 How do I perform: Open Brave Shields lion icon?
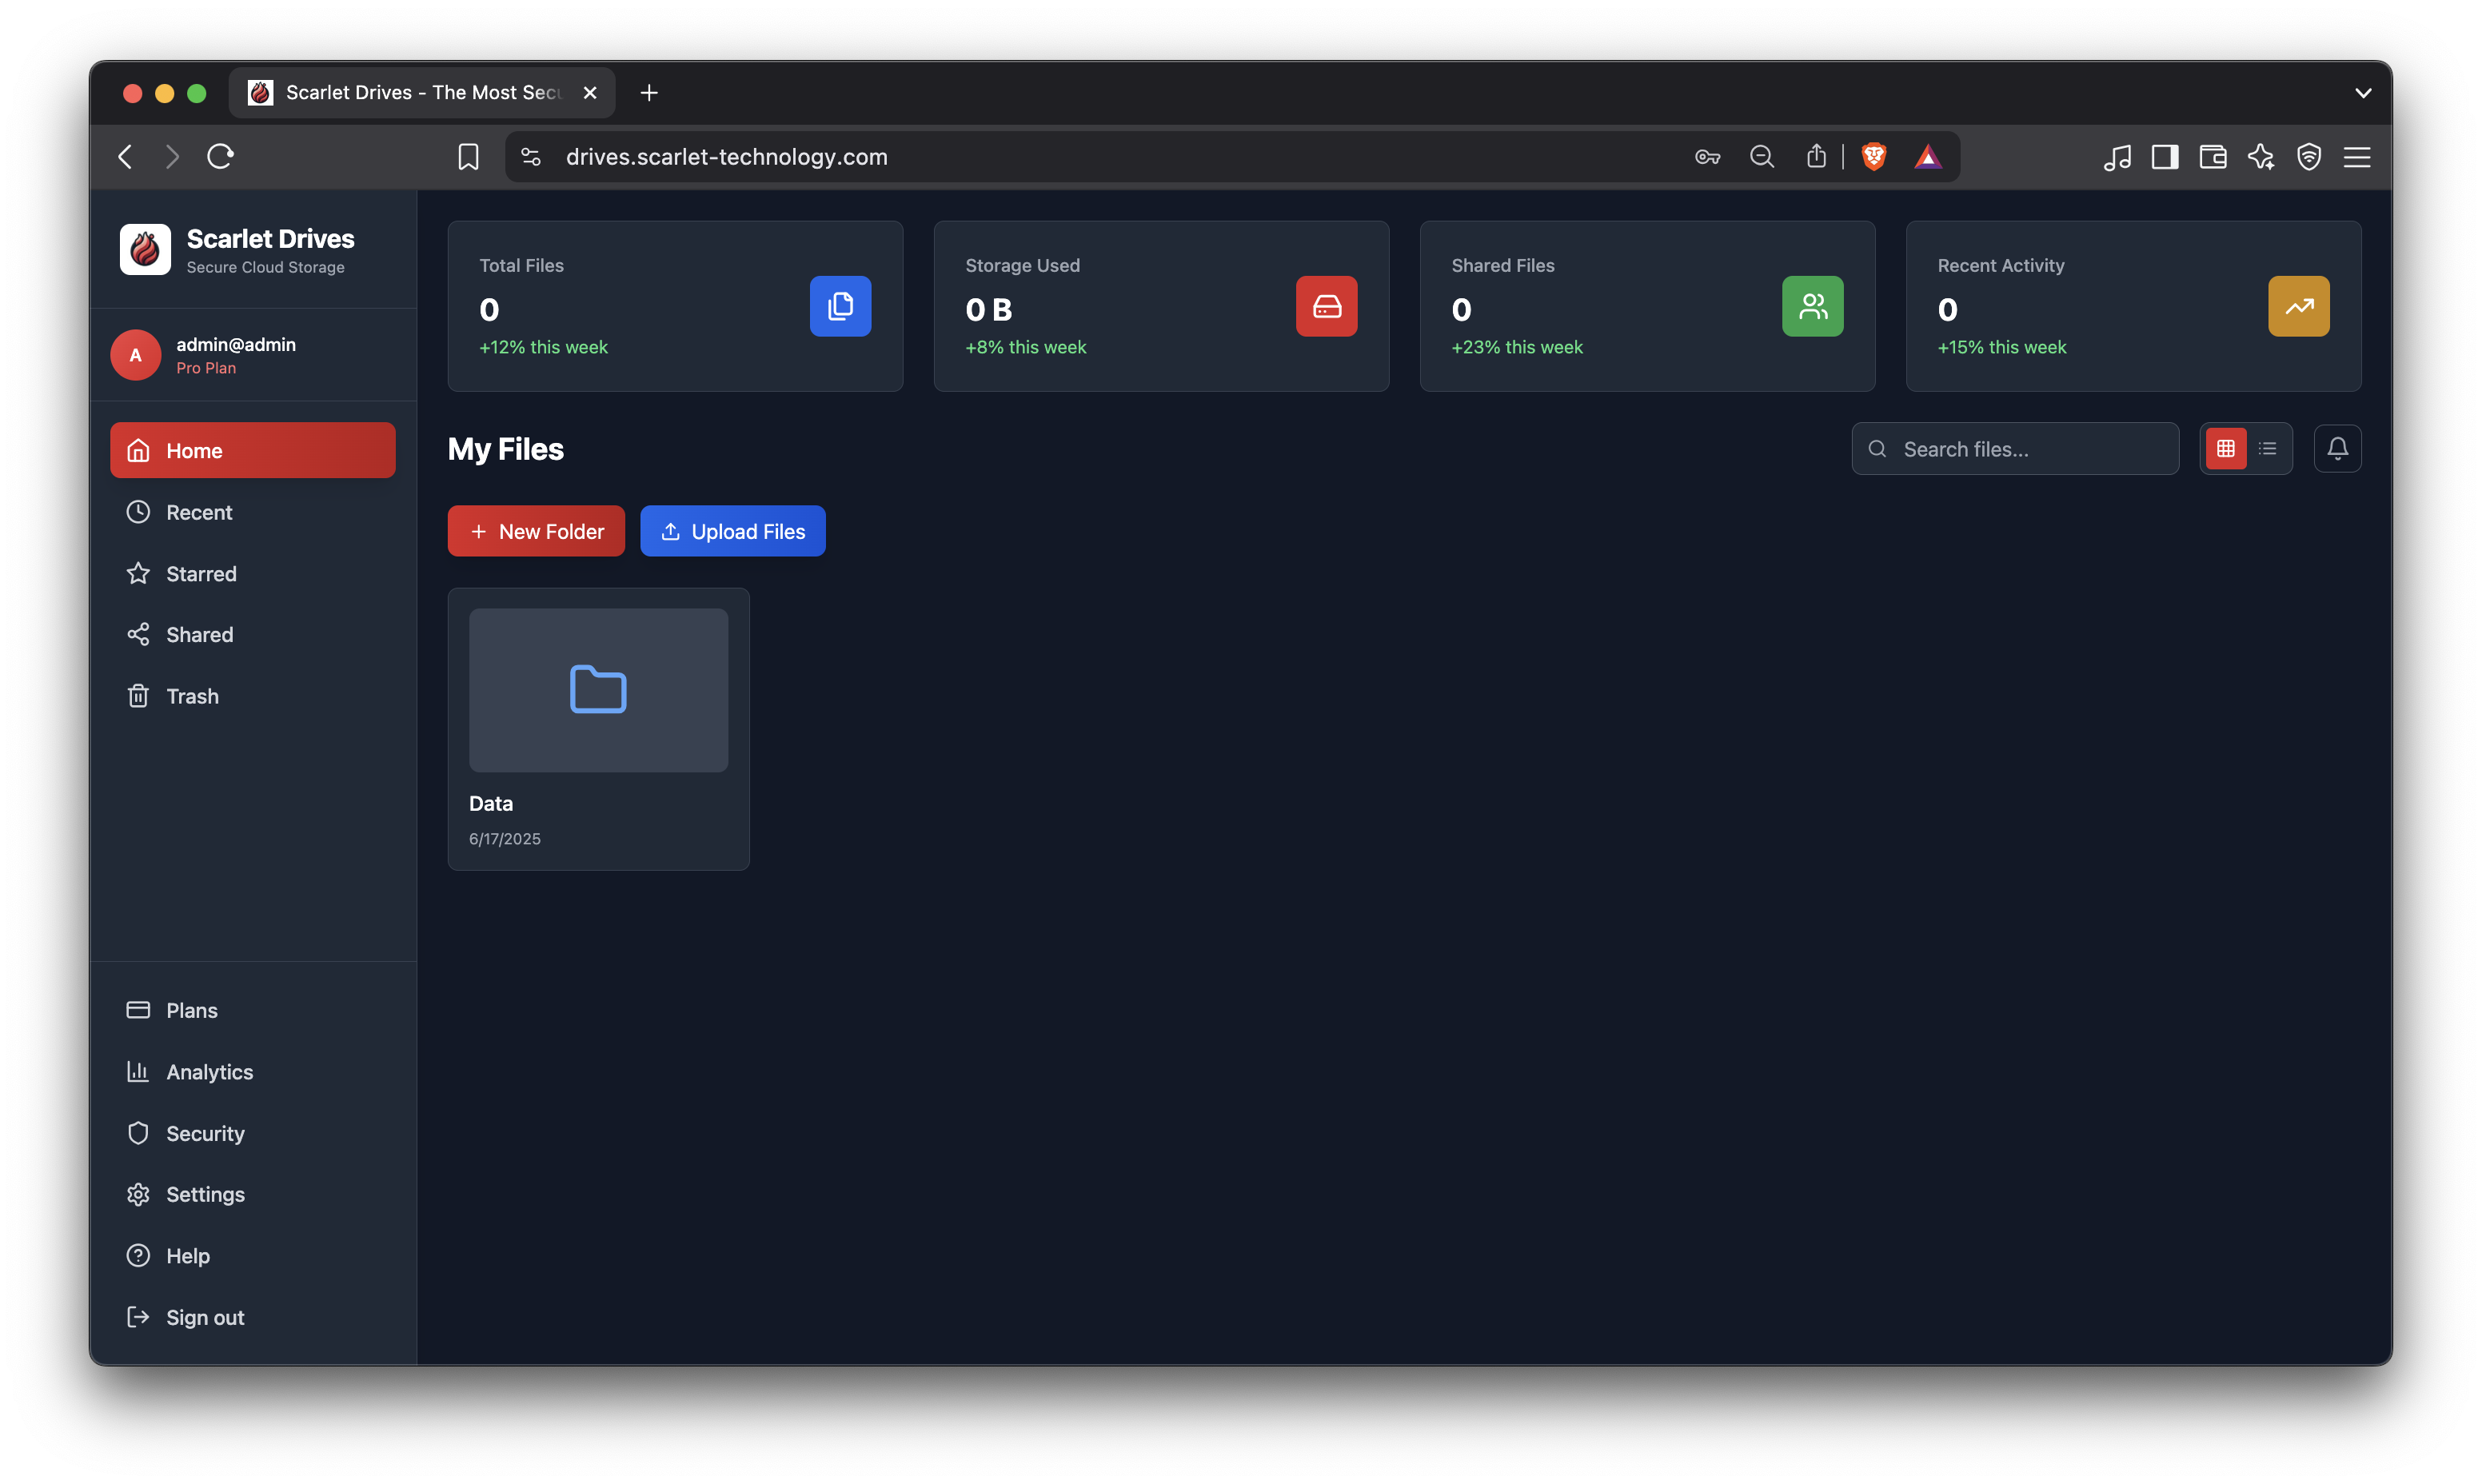pyautogui.click(x=1874, y=157)
